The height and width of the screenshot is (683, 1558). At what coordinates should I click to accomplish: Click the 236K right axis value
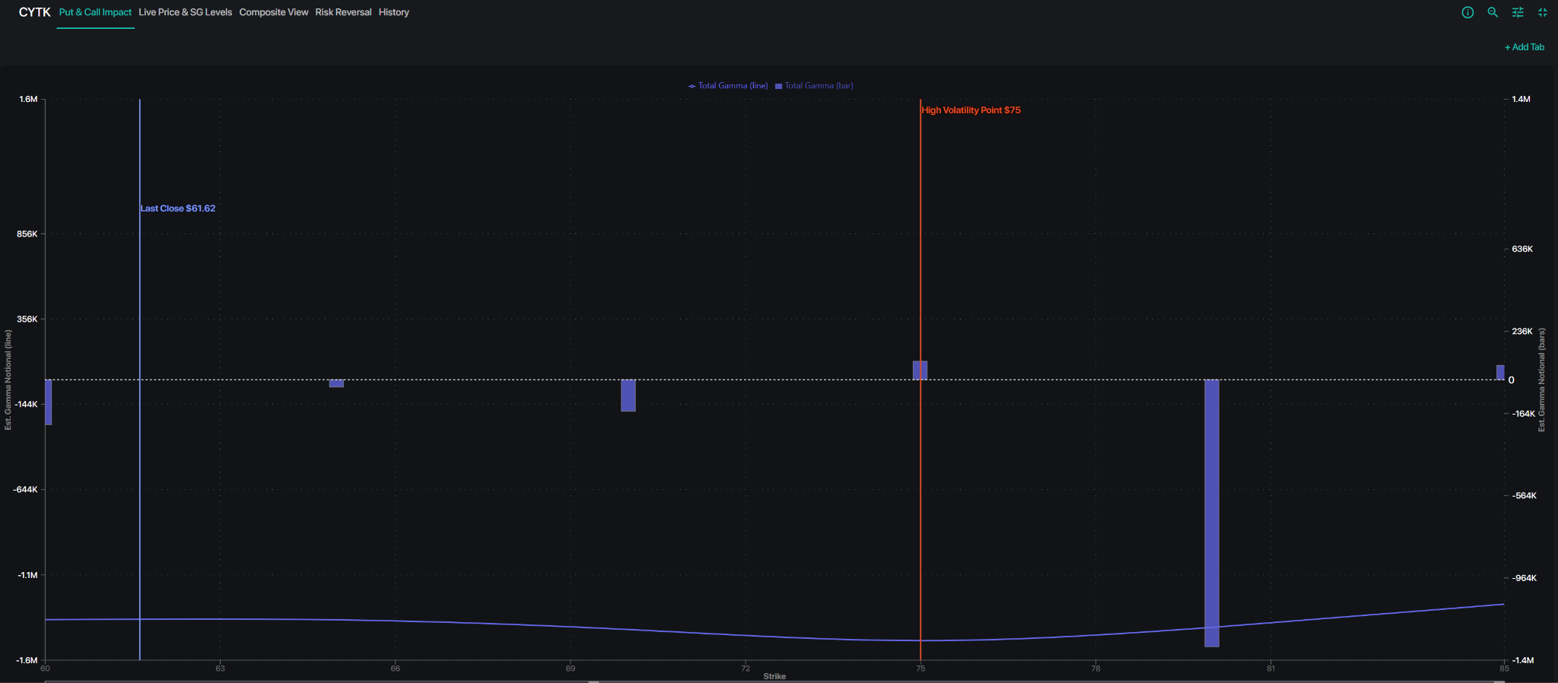[x=1522, y=331]
